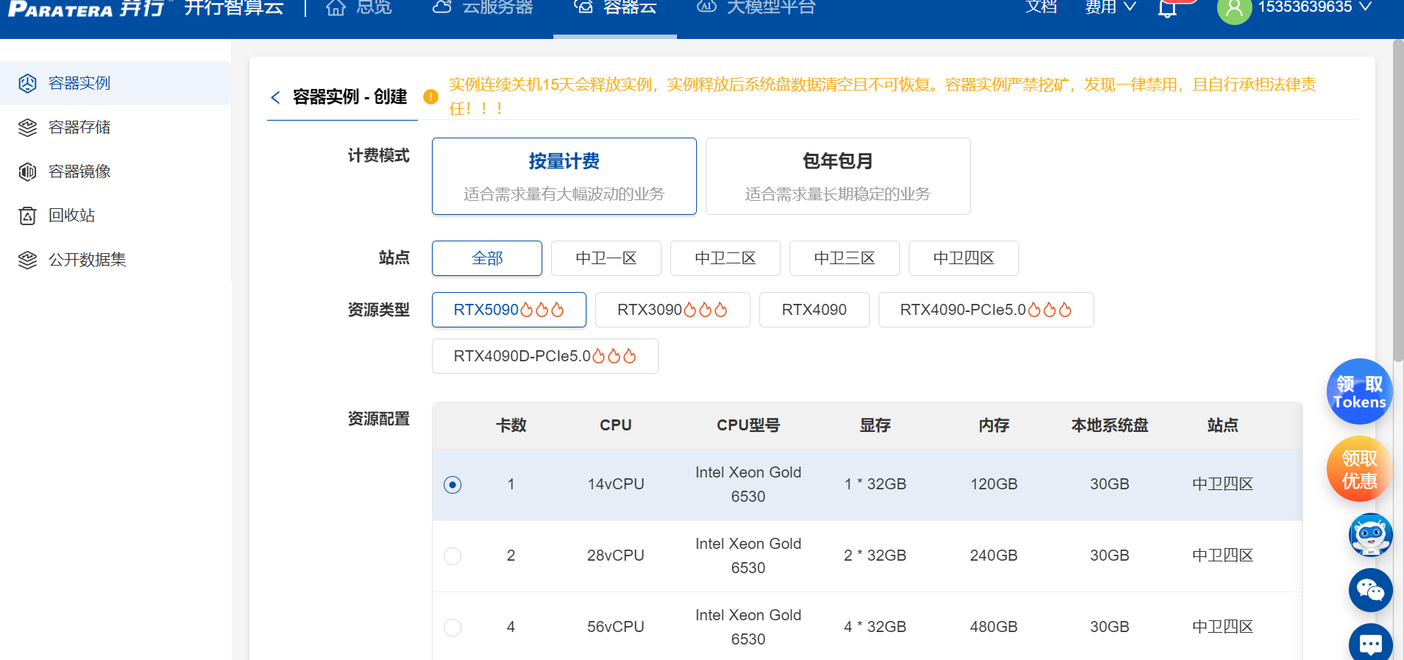The image size is (1404, 660).
Task: Click the 240GB memory cell
Action: 993,556
